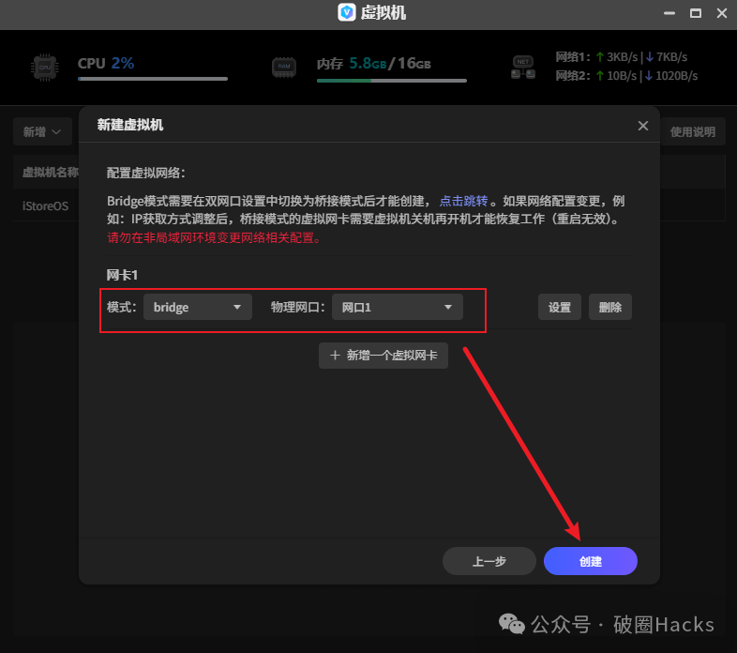737x653 pixels.
Task: Maximize the 虚拟机 window
Action: 696,13
